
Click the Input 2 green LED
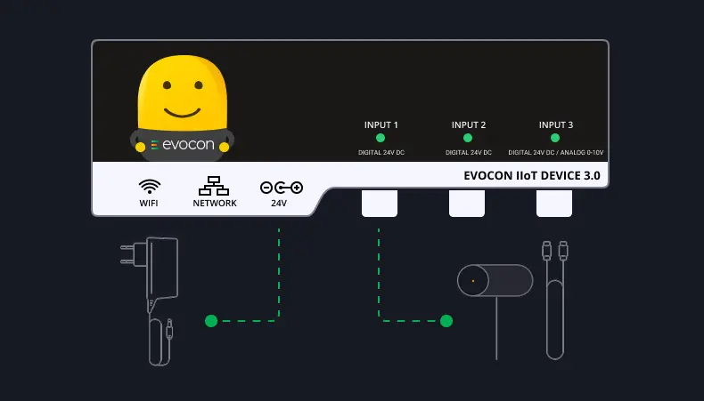pyautogui.click(x=468, y=138)
